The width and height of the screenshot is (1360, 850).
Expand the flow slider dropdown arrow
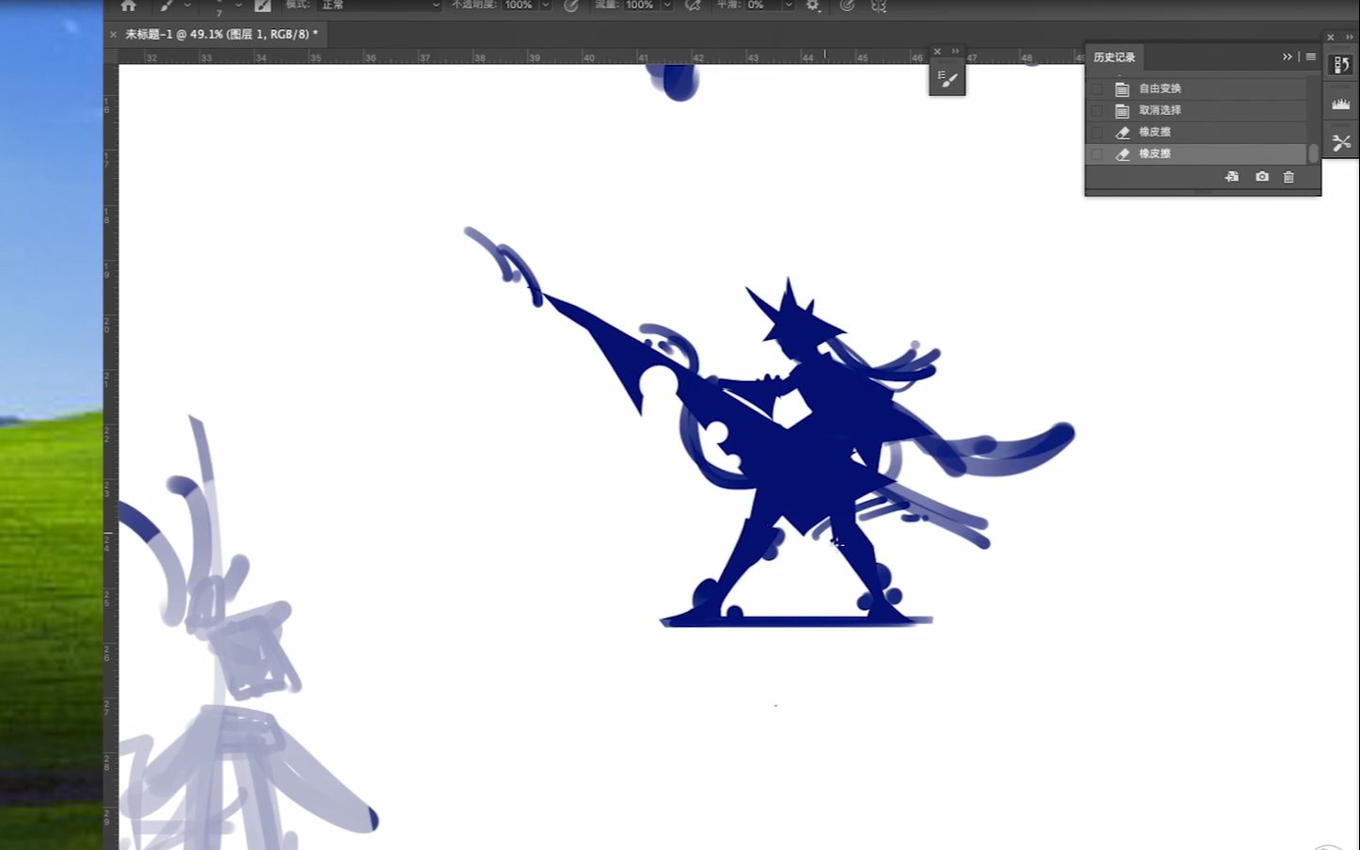pos(666,6)
